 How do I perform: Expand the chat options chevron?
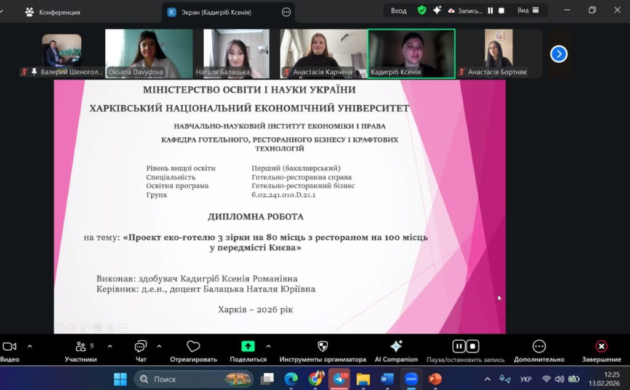pyautogui.click(x=159, y=346)
